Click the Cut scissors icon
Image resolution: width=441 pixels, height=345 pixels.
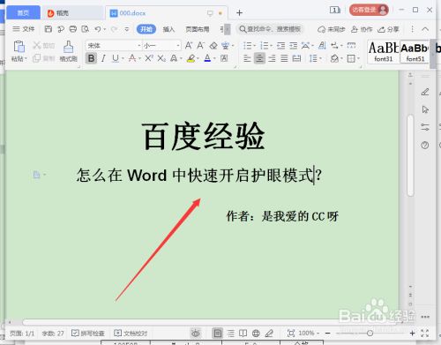pos(37,45)
